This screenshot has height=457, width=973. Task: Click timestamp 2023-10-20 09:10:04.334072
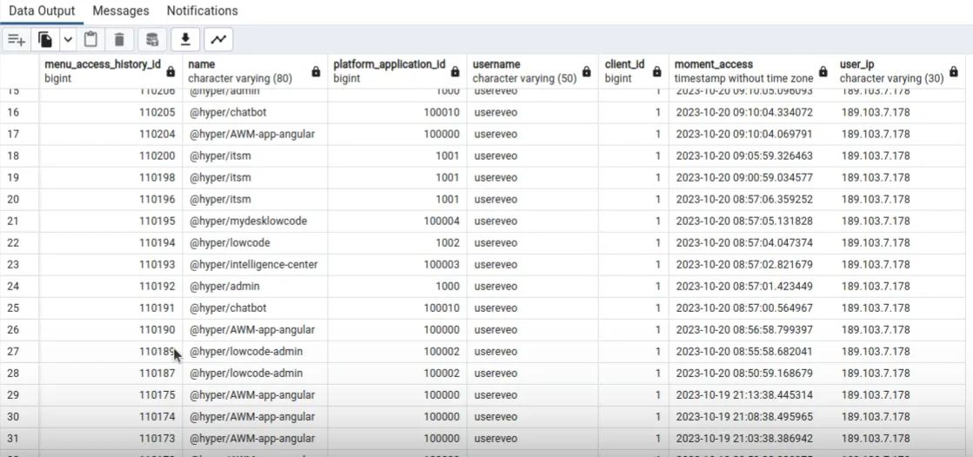[x=751, y=112]
